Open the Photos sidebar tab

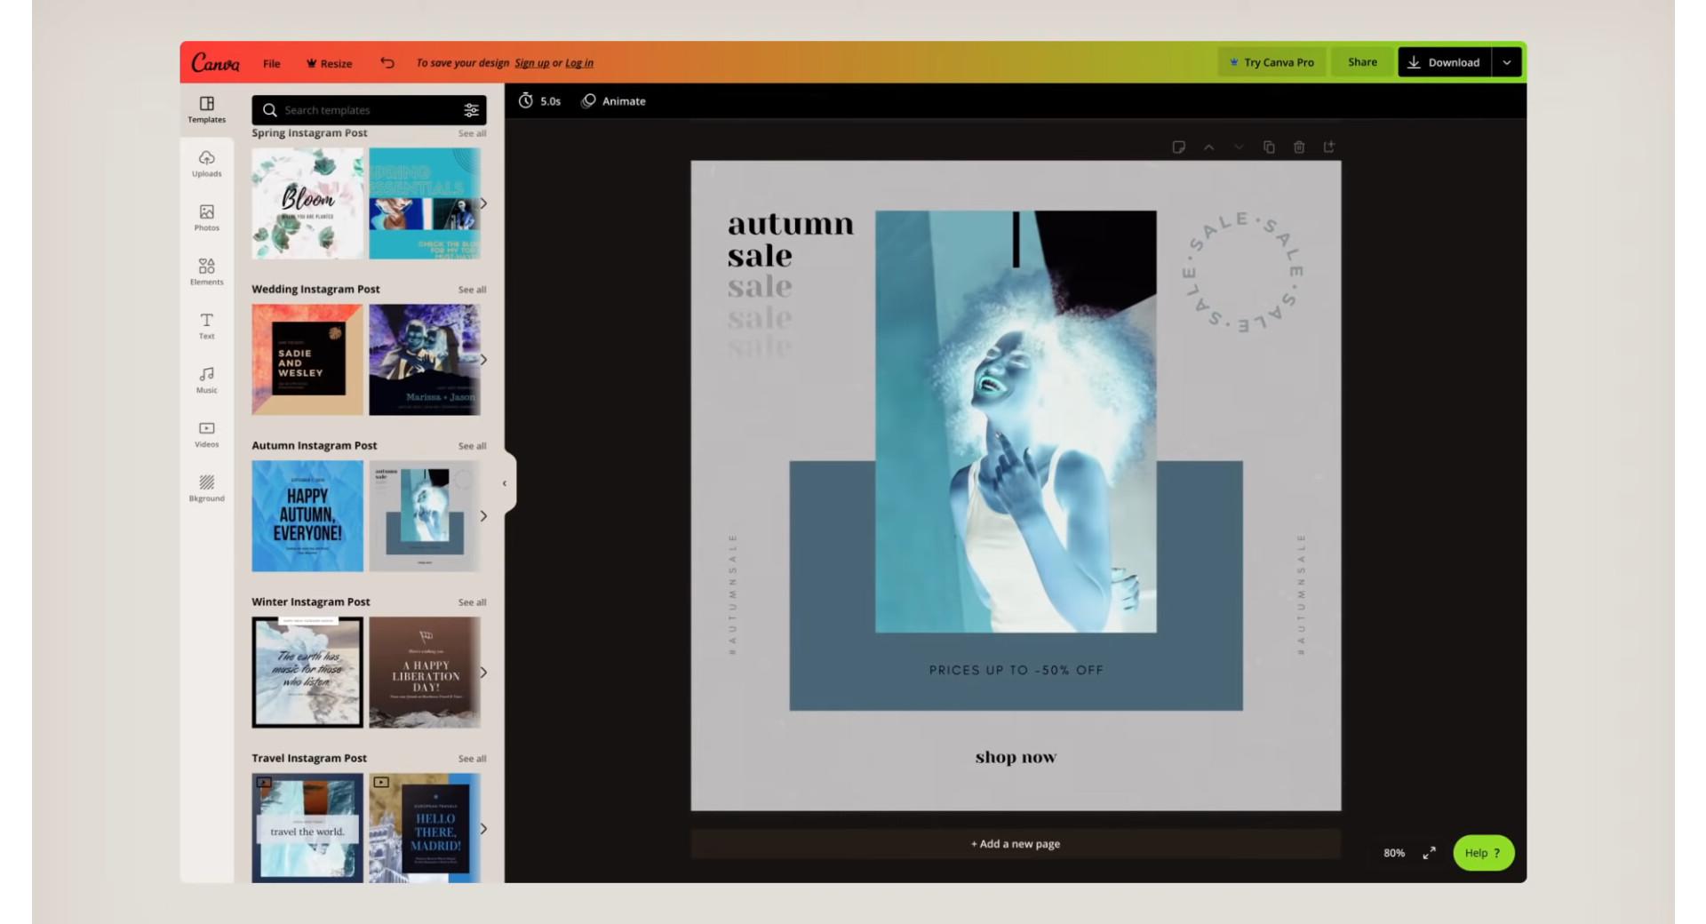[x=206, y=218]
